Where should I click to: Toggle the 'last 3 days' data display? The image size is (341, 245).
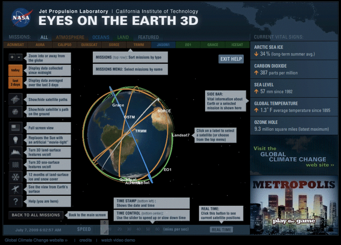tap(15, 83)
